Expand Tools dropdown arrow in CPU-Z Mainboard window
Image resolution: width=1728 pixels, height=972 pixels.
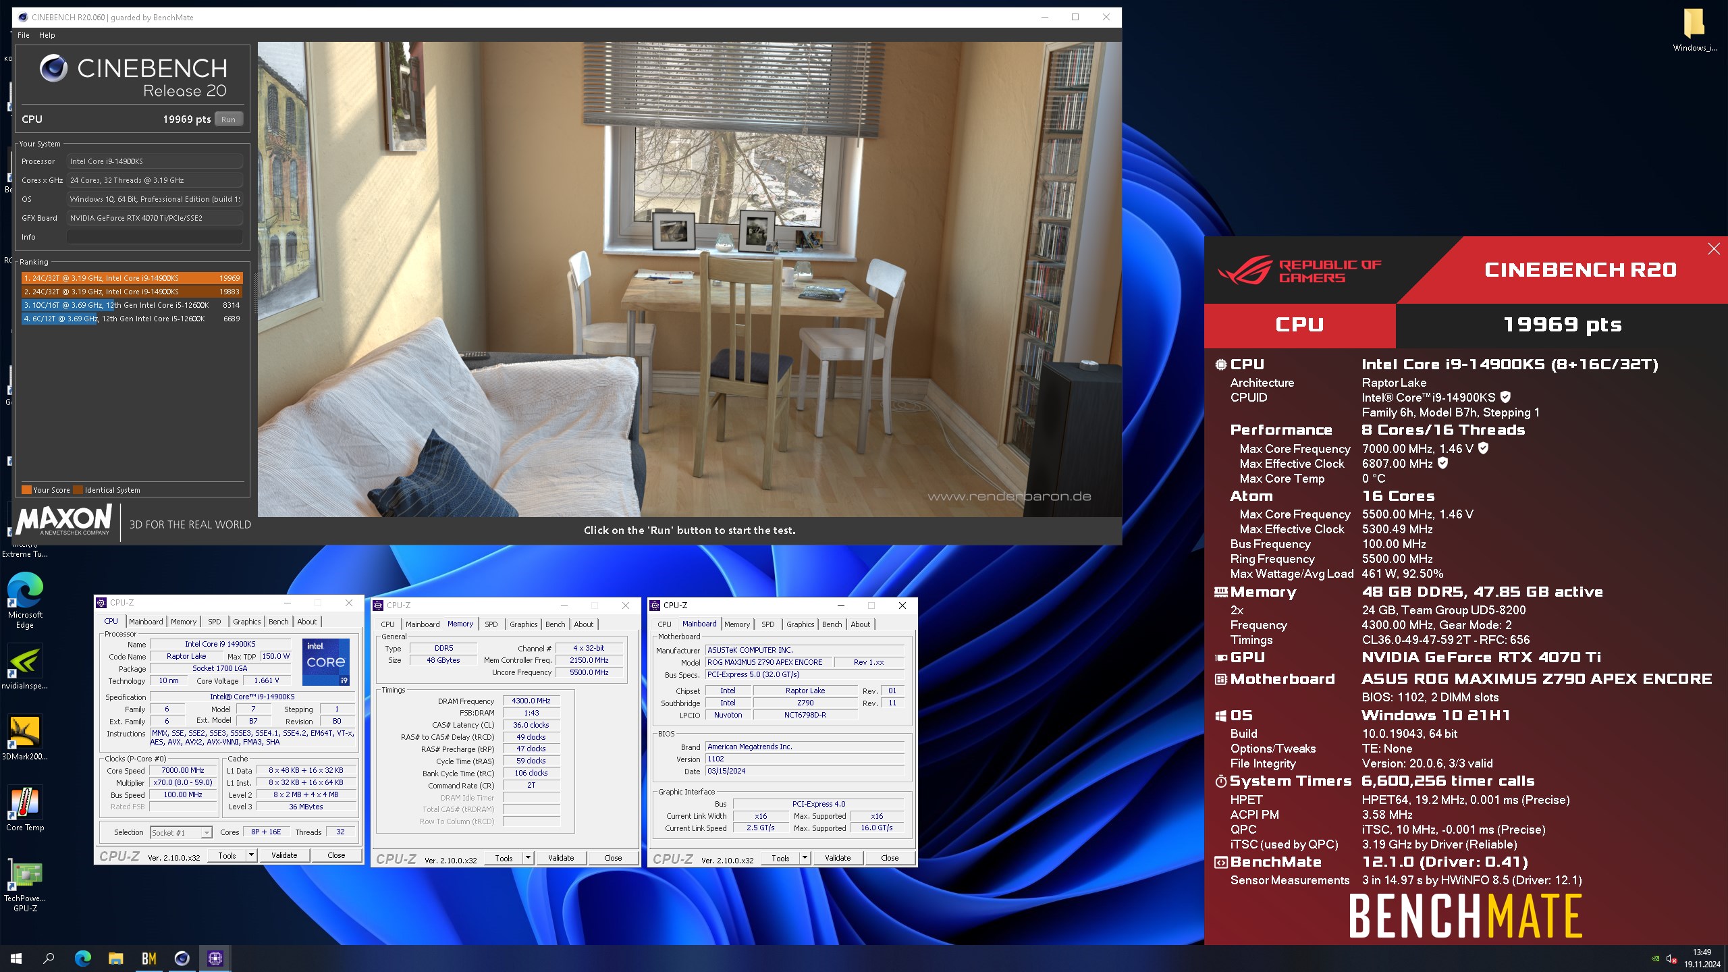805,858
